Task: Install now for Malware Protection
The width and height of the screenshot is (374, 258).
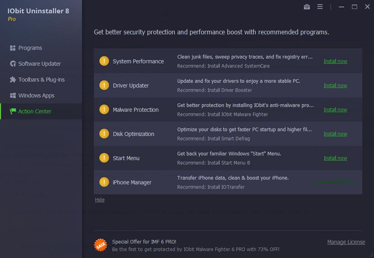Action: [x=335, y=110]
